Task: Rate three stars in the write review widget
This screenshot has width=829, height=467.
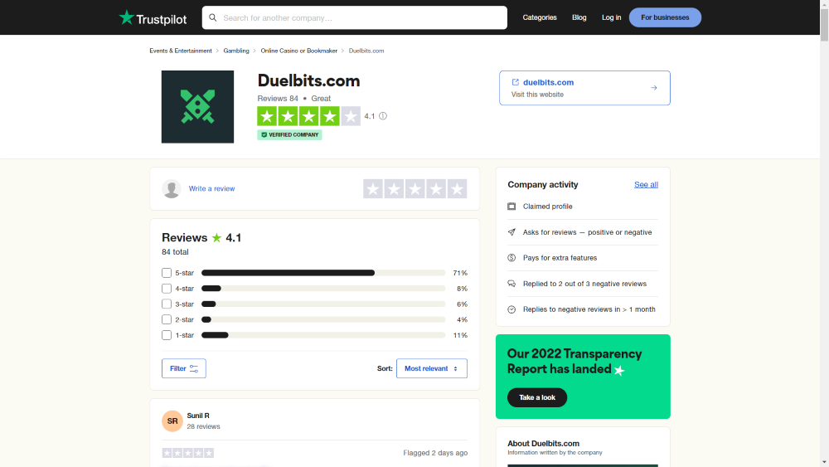Action: coord(415,189)
